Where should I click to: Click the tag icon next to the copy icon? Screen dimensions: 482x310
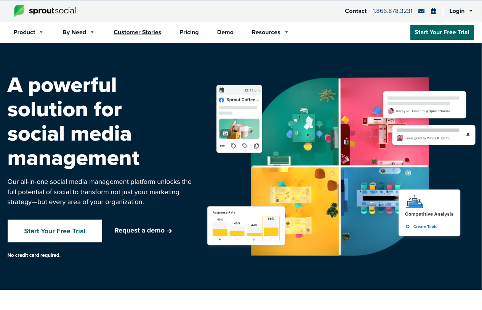coord(245,146)
